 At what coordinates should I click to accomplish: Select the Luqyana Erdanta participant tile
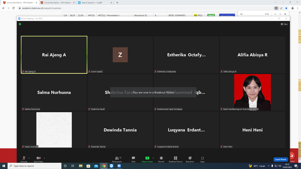pos(186,130)
